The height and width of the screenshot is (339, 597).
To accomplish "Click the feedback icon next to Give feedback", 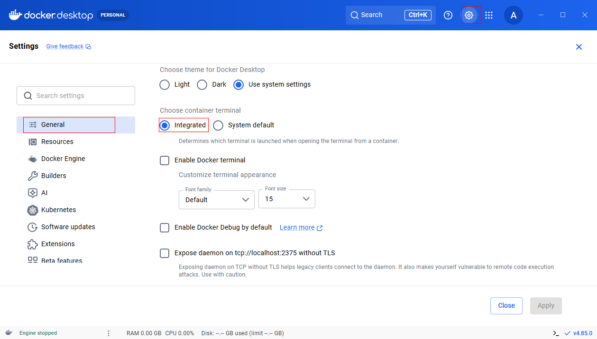I will pos(88,46).
